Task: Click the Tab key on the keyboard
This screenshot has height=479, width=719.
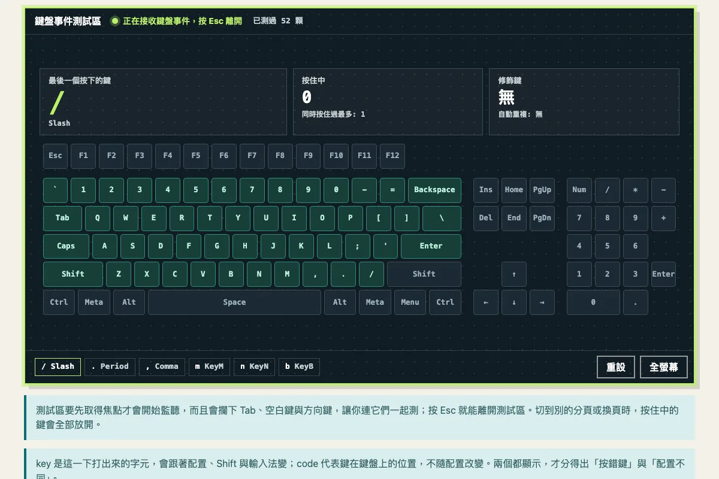Action: [62, 218]
